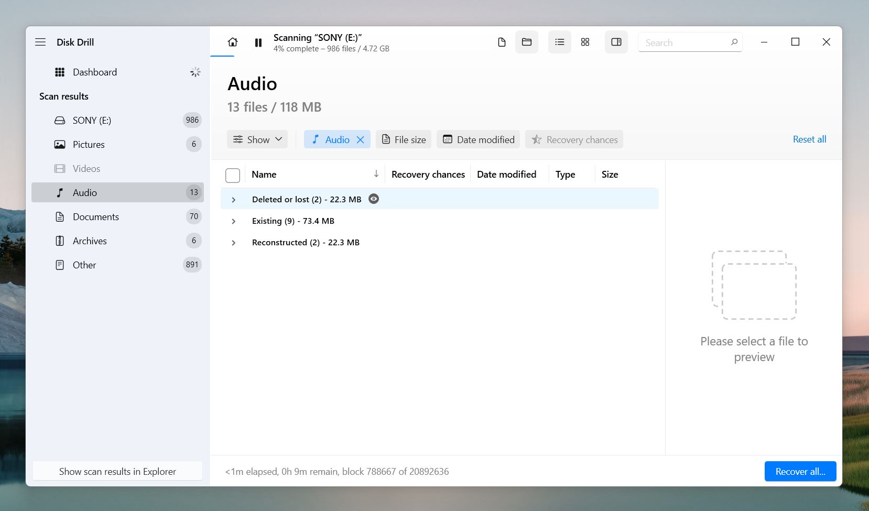Open the hamburger menu
This screenshot has width=869, height=511.
(40, 42)
